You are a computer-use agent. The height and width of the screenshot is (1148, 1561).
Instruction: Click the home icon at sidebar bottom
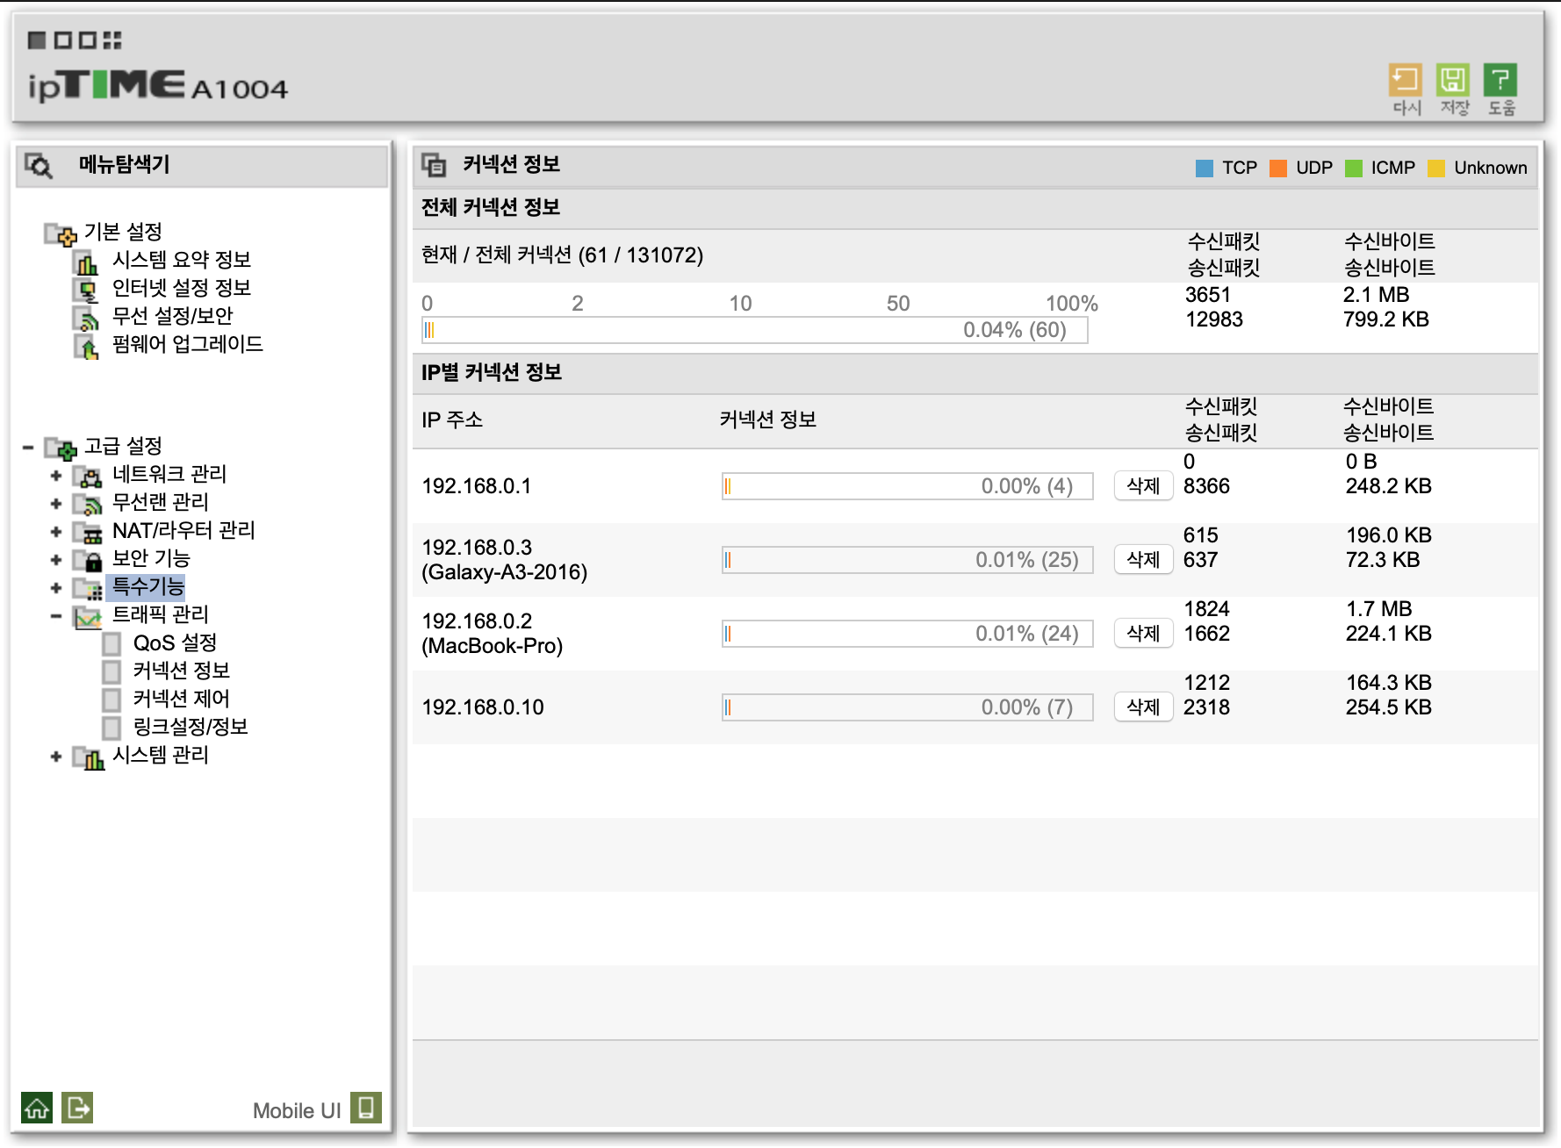pyautogui.click(x=37, y=1108)
